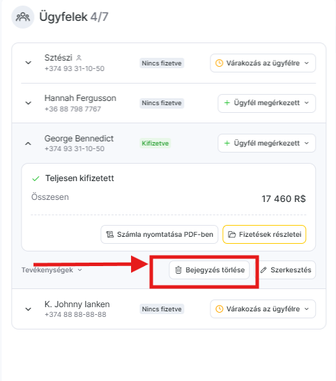Click the folder icon in Fizetések részletei
The width and height of the screenshot is (336, 381).
pos(231,235)
